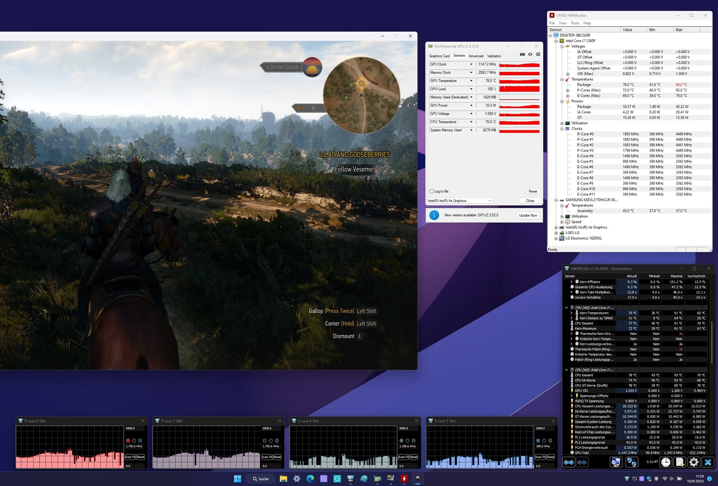
Task: Click HWiNFO collapse columns arrows icon
Action: (x=582, y=462)
